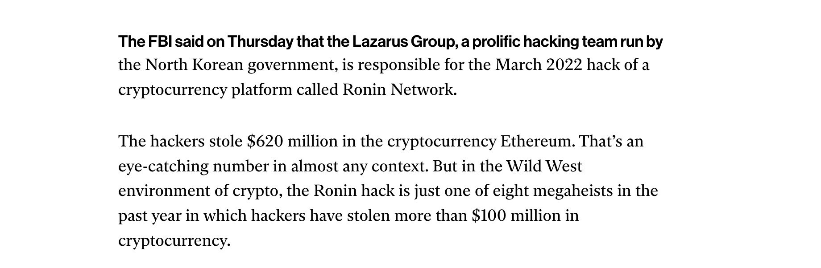
Task: Click the phrase "Wild West"
Action: (544, 166)
